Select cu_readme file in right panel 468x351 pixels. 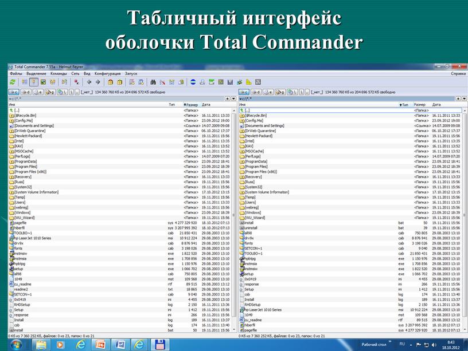350,320
